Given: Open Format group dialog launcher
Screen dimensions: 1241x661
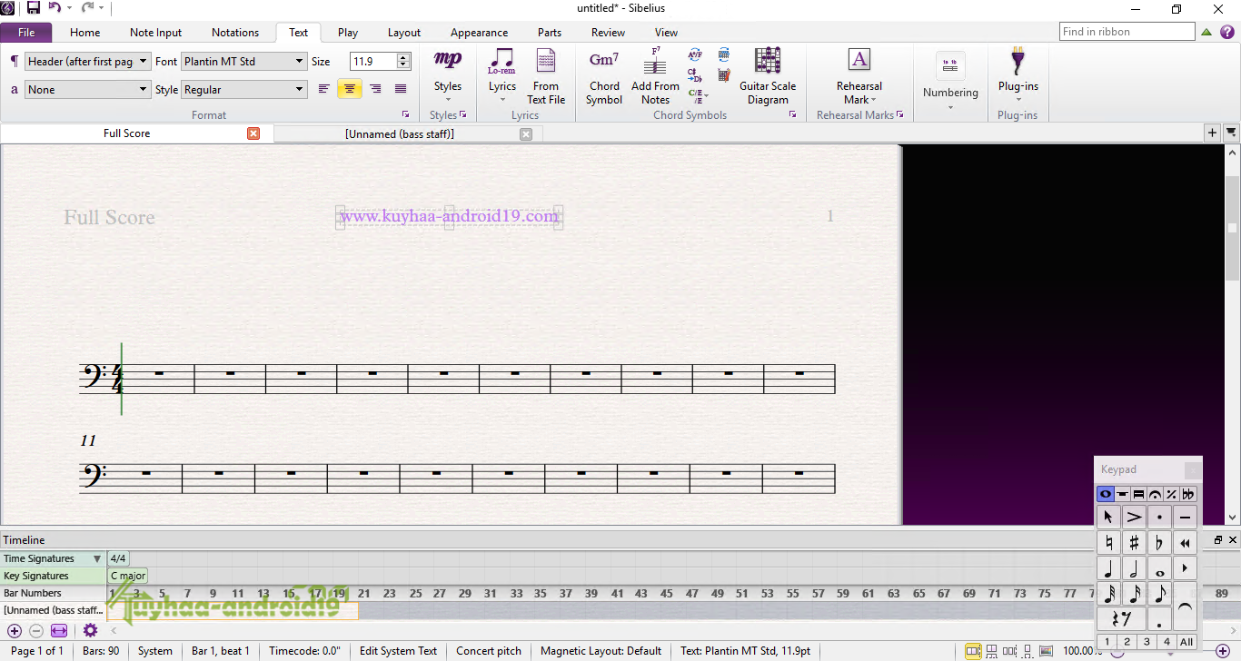Looking at the screenshot, I should click(x=405, y=115).
